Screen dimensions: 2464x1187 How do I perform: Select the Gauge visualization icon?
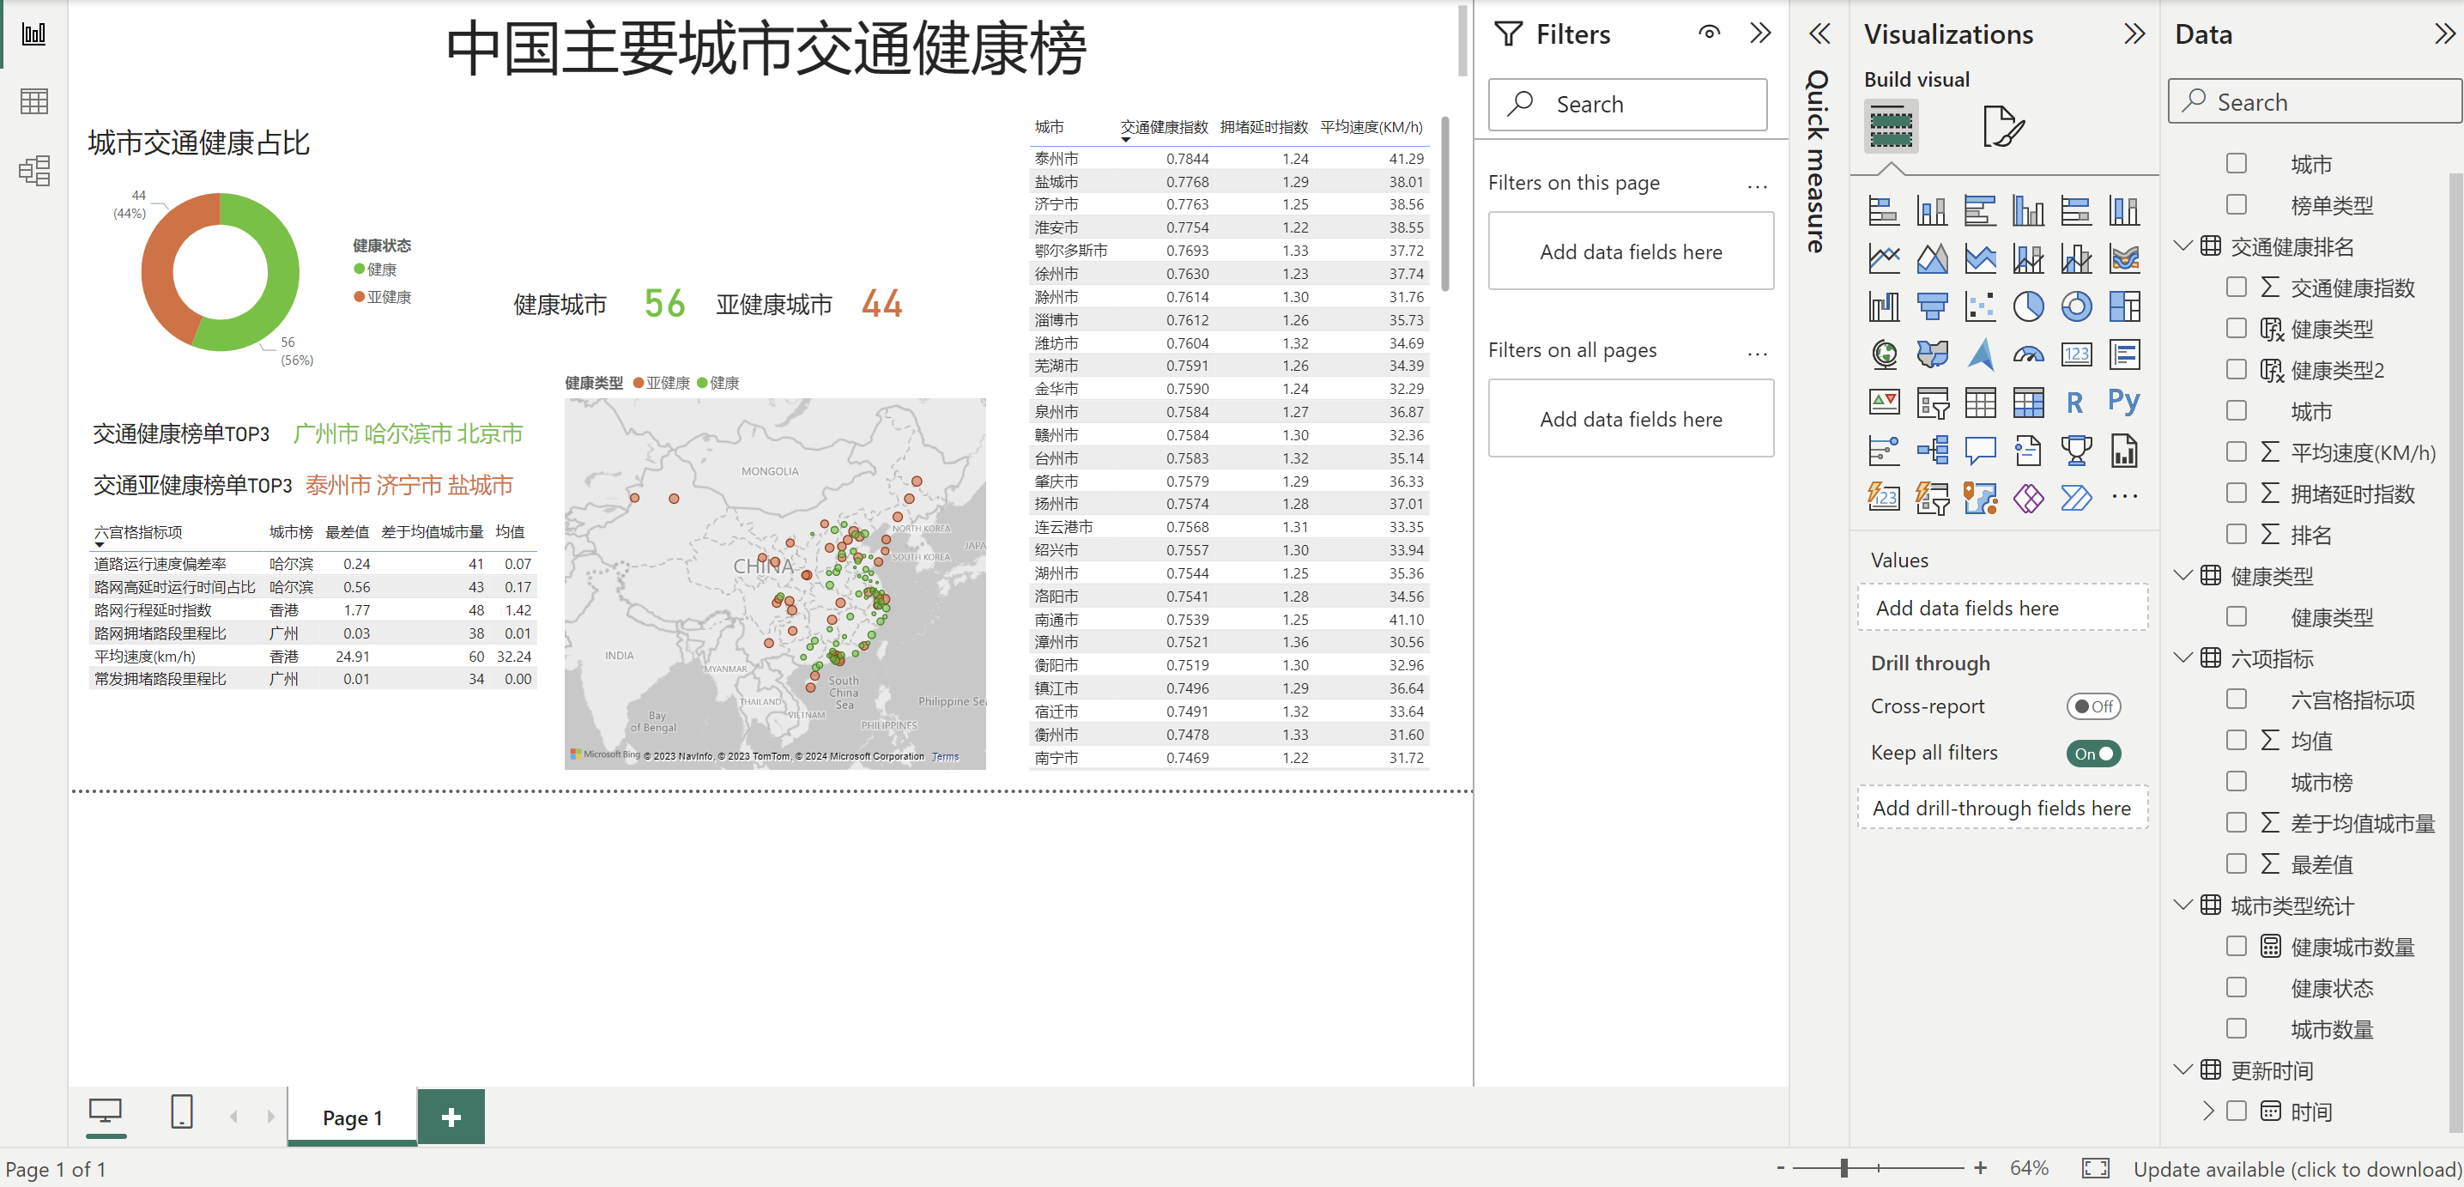[x=2028, y=354]
